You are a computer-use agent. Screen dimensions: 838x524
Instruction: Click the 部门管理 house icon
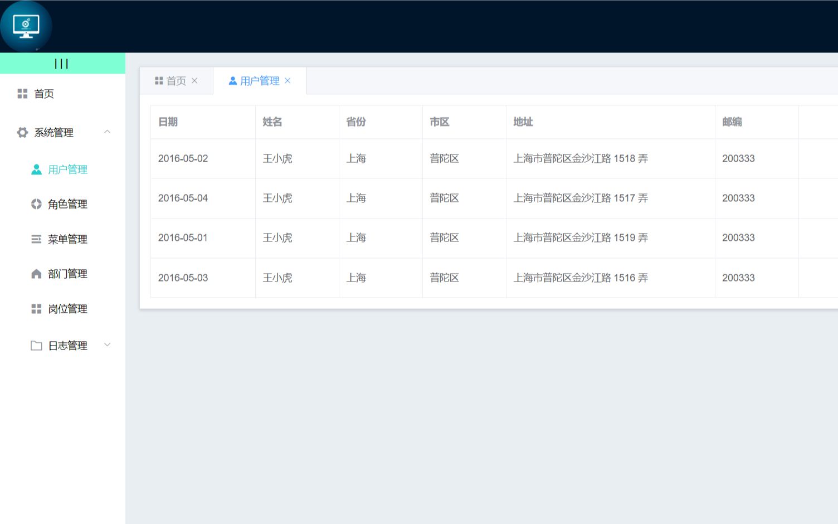tap(36, 274)
